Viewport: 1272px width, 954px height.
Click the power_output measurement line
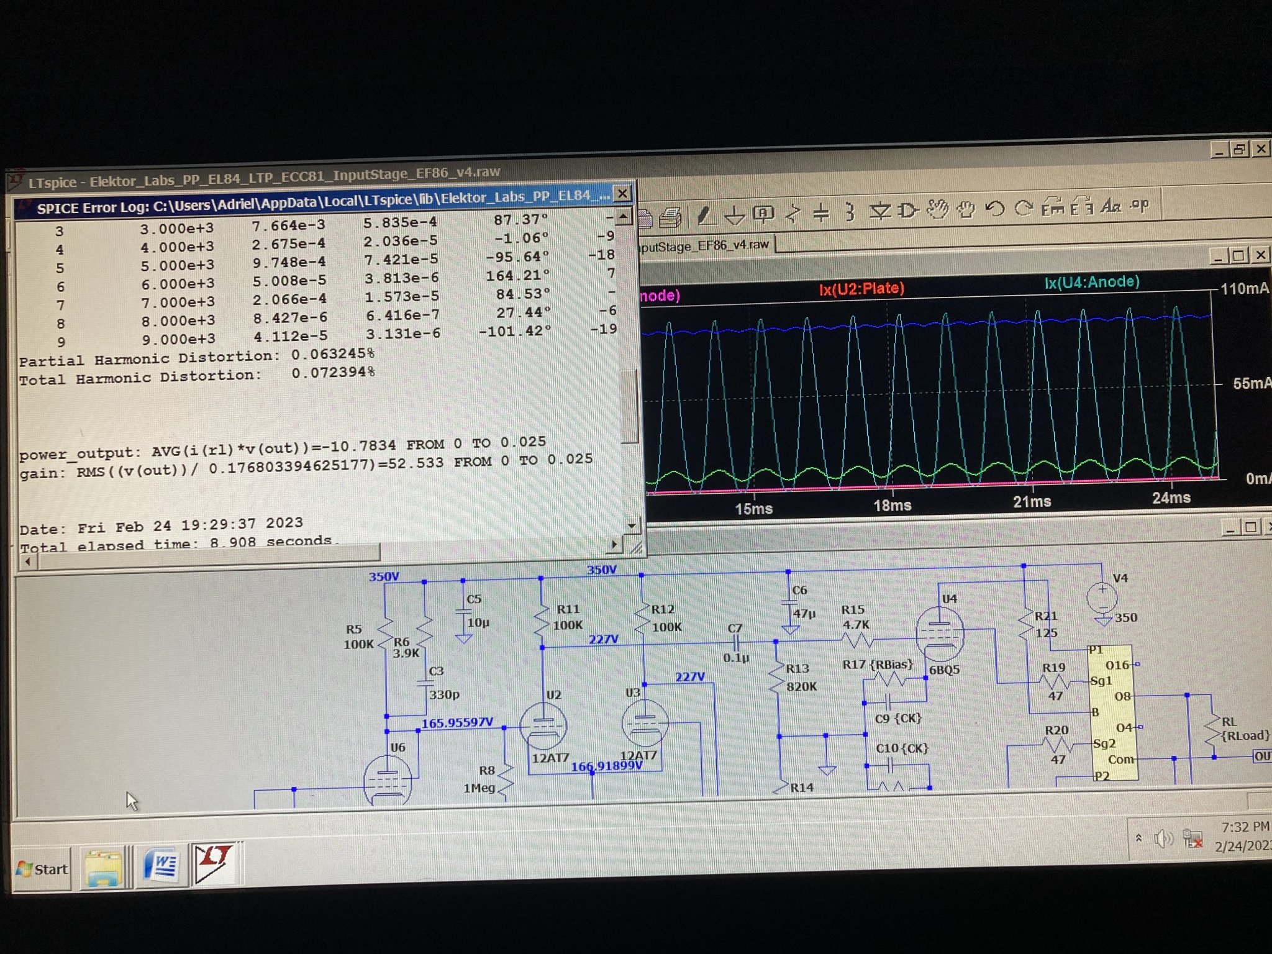pyautogui.click(x=283, y=447)
